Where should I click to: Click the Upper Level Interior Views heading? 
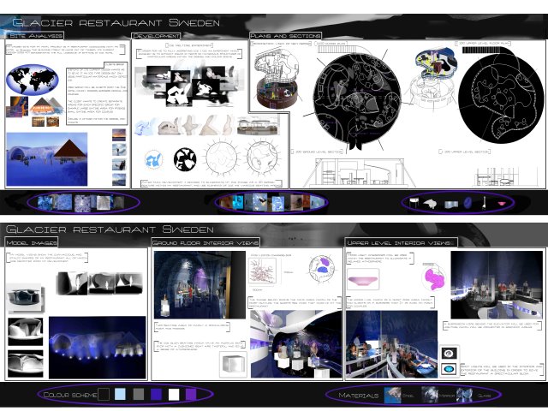pyautogui.click(x=401, y=242)
